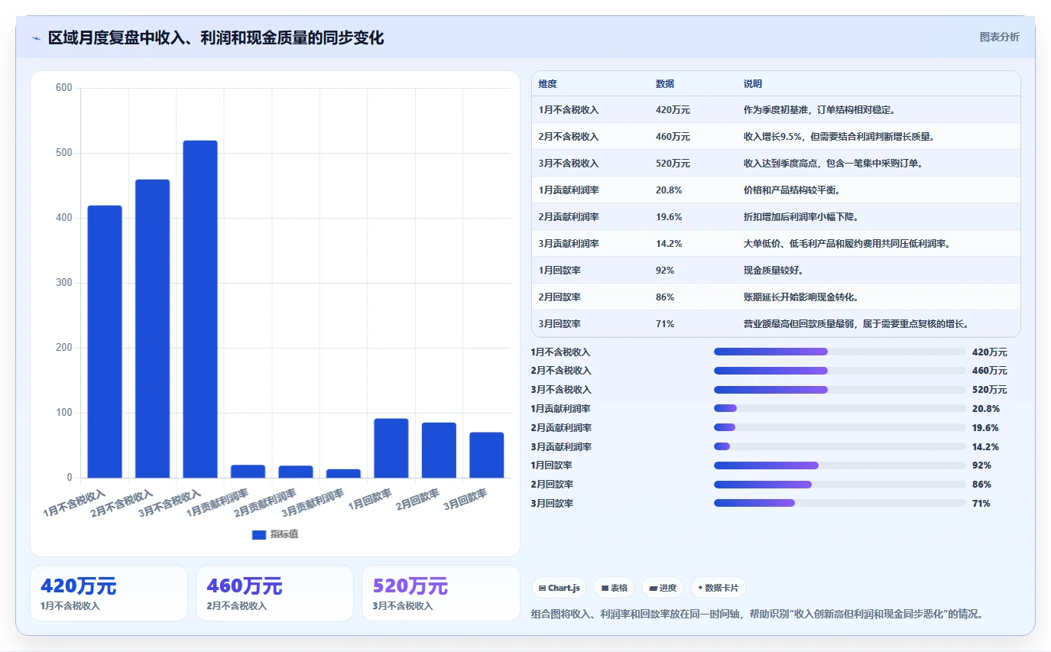Click table value 19.6%
The image size is (1051, 652).
[x=669, y=217]
